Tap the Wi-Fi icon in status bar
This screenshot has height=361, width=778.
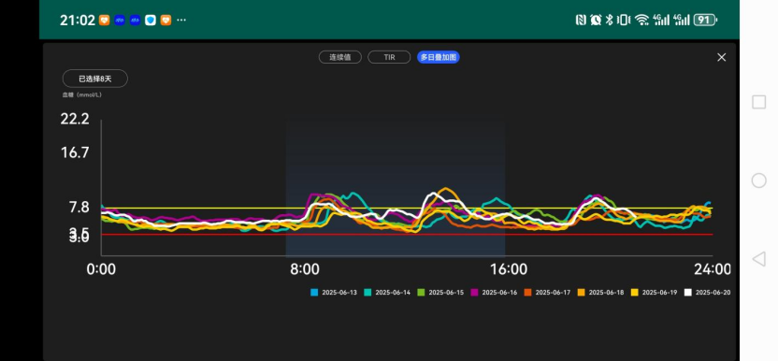coord(641,20)
